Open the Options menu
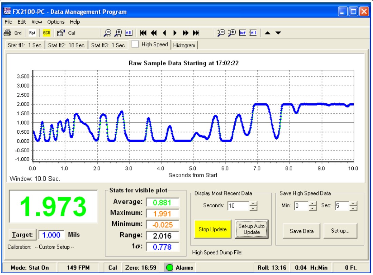Image resolution: width=373 pixels, height=275 pixels. coord(56,22)
